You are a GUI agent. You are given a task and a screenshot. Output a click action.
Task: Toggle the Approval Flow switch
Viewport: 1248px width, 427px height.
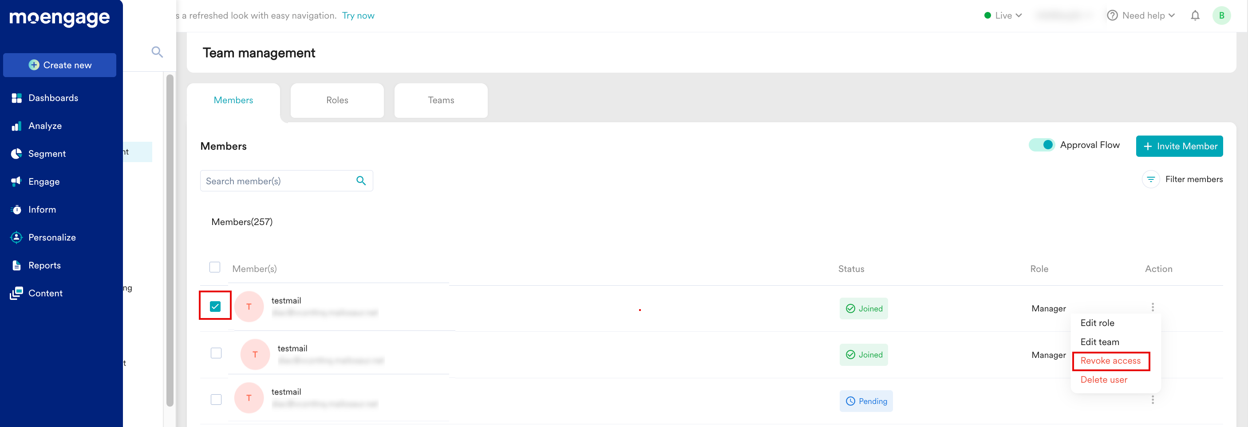(x=1042, y=145)
